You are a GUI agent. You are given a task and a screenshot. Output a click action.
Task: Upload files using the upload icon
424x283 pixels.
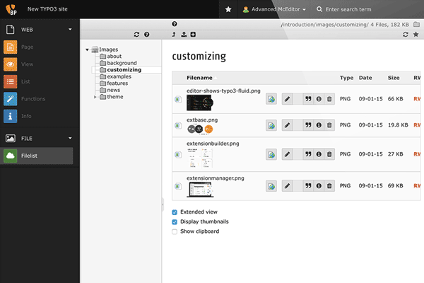click(x=184, y=34)
